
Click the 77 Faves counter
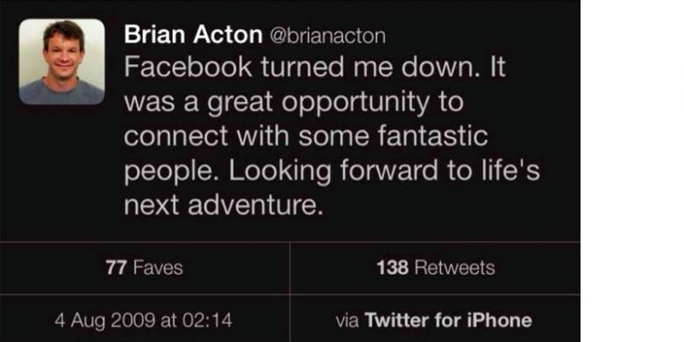pos(144,267)
